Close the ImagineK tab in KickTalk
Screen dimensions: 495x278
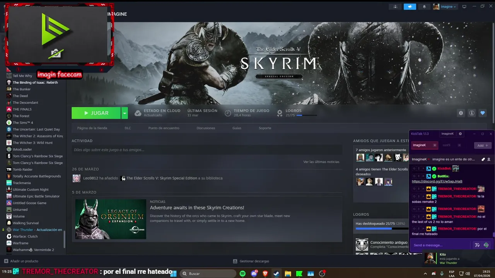click(435, 145)
